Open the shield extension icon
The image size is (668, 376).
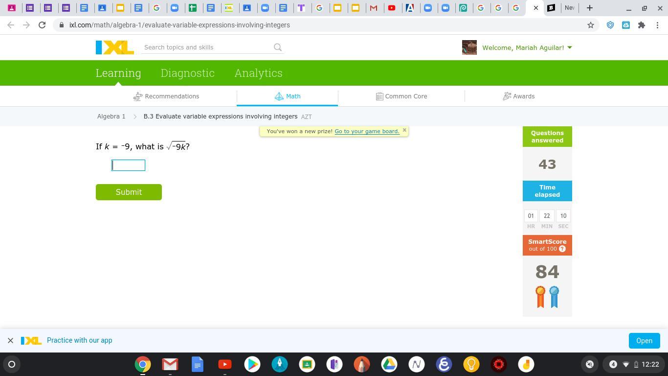click(x=610, y=25)
